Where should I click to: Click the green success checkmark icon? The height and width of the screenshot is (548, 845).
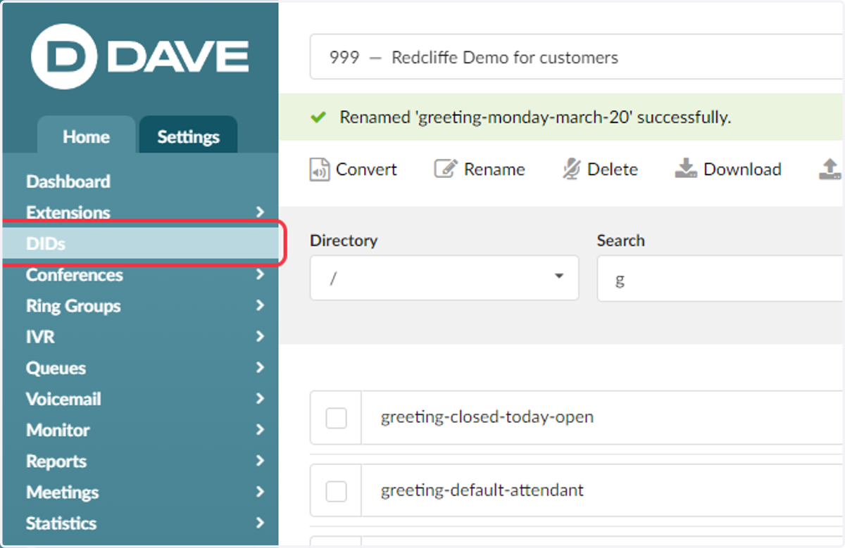(318, 117)
